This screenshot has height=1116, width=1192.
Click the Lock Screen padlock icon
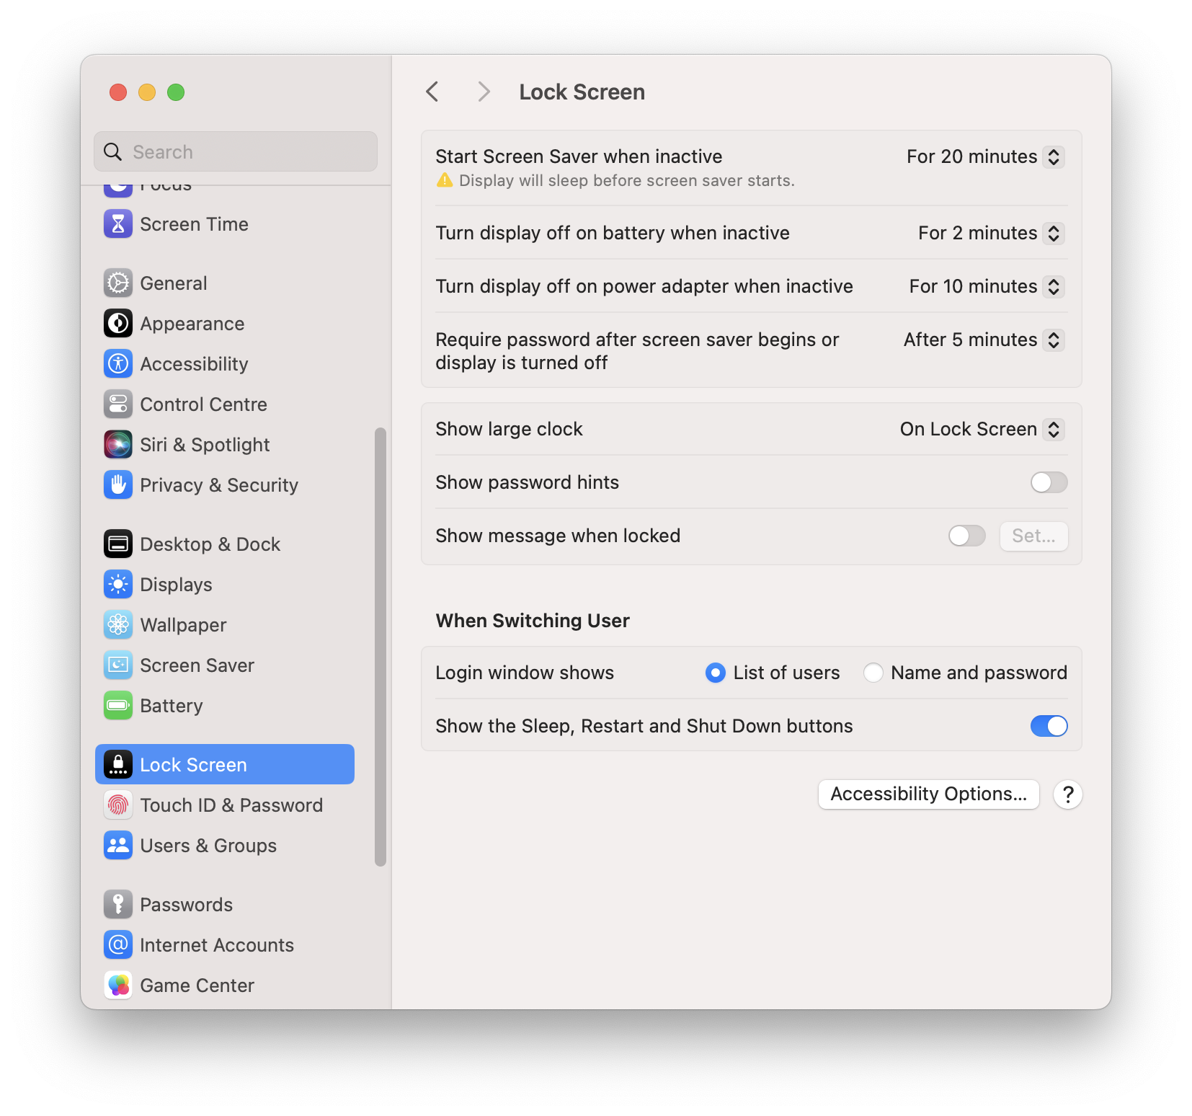[118, 765]
